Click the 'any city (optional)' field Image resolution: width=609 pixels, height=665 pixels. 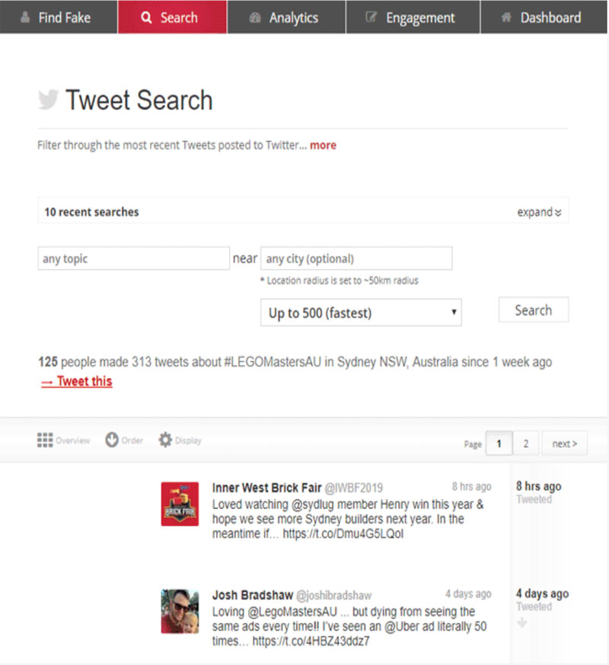tap(356, 258)
